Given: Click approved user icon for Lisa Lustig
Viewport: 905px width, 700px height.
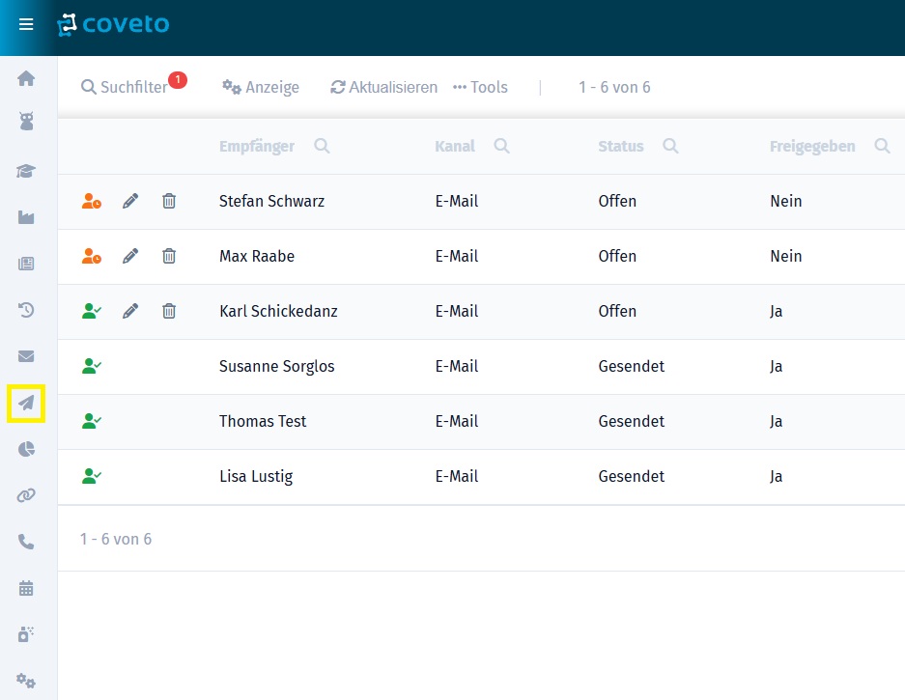Looking at the screenshot, I should (92, 476).
